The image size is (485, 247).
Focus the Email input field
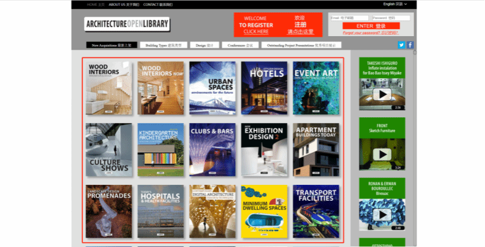tap(349, 18)
